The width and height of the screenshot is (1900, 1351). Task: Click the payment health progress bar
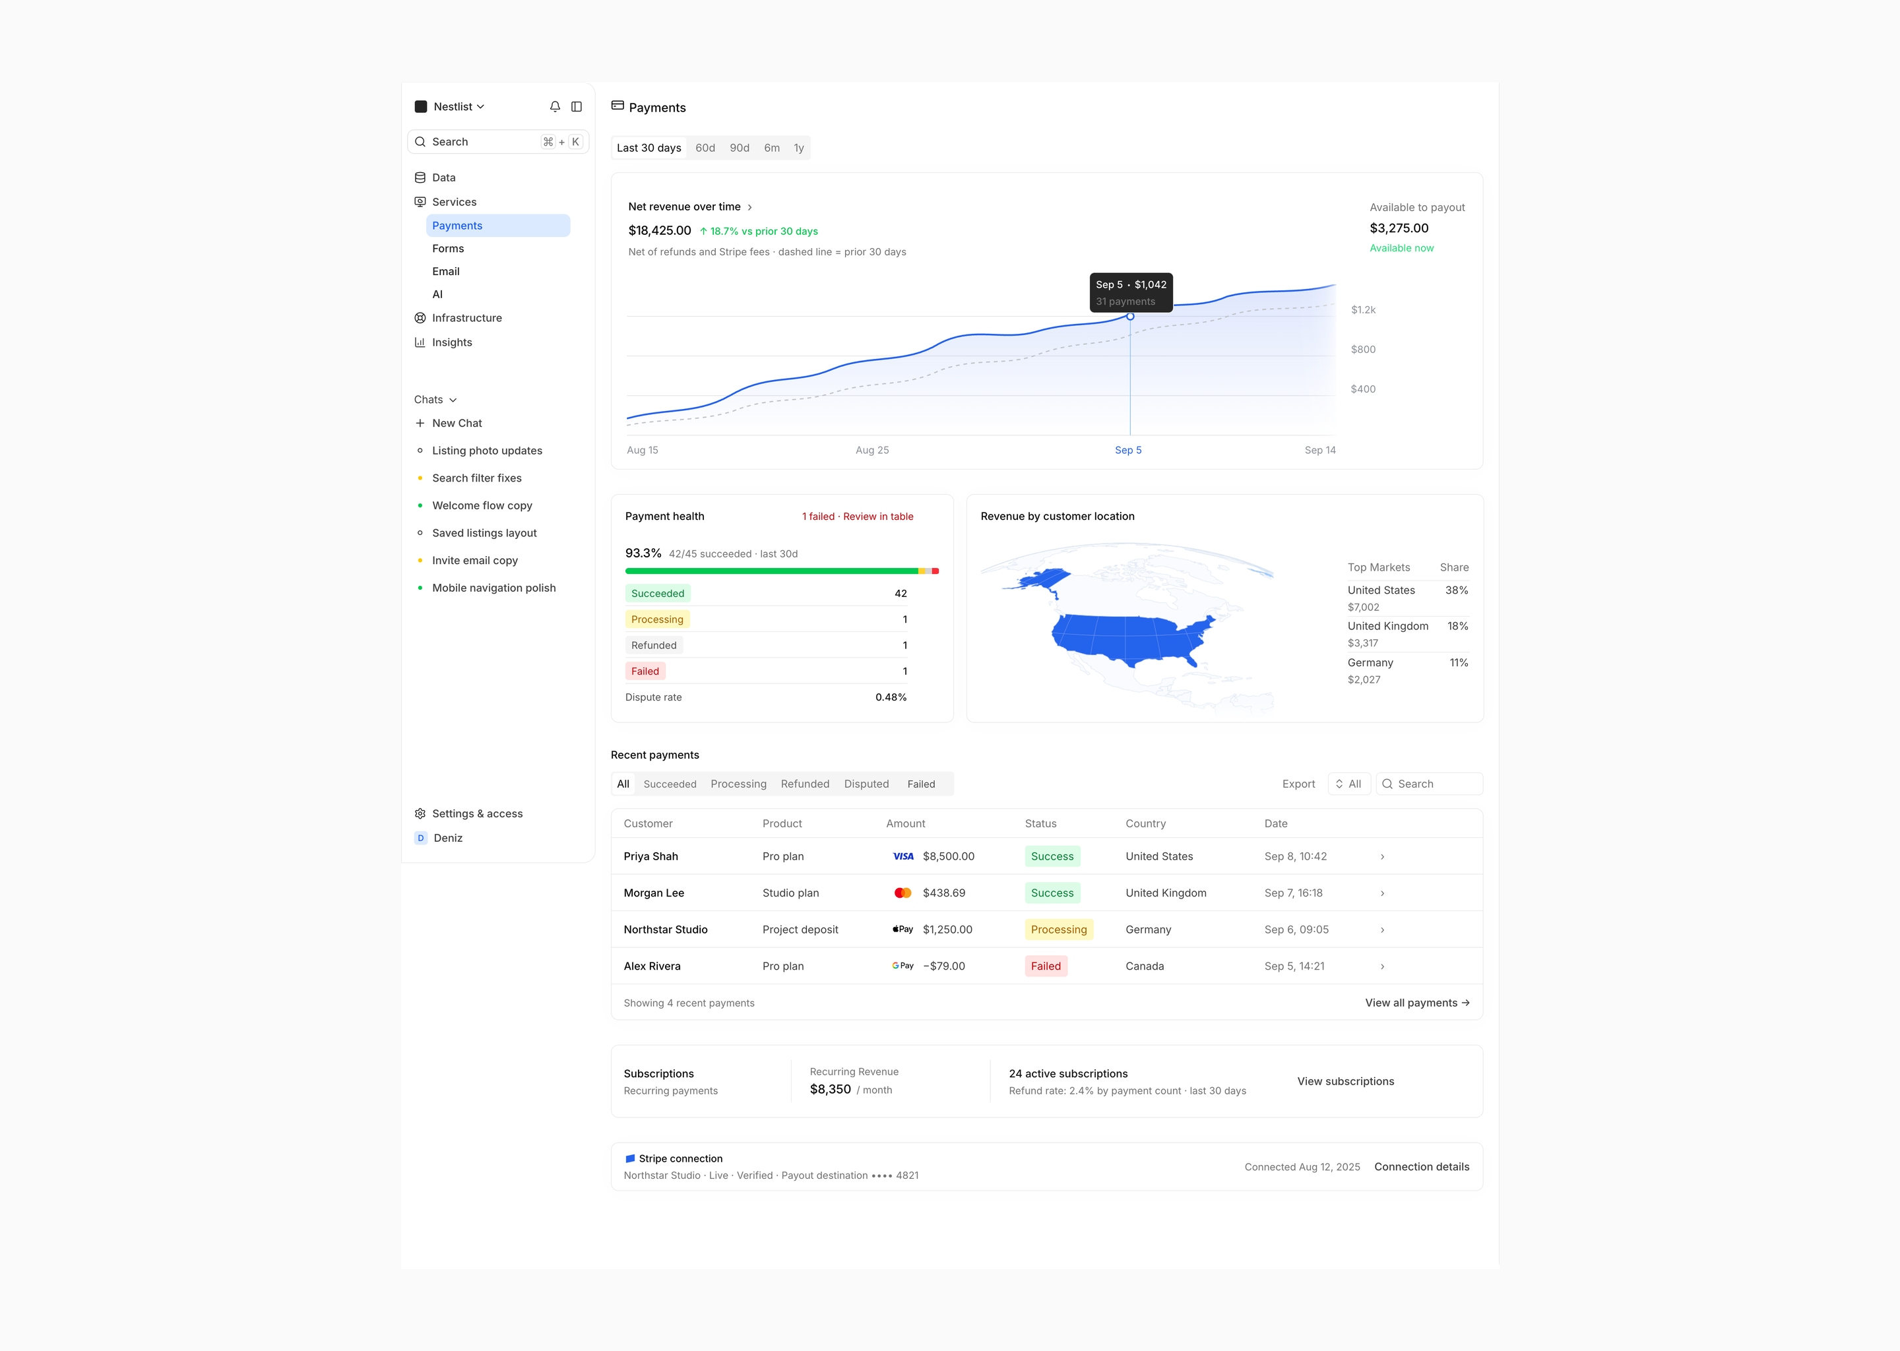[782, 571]
